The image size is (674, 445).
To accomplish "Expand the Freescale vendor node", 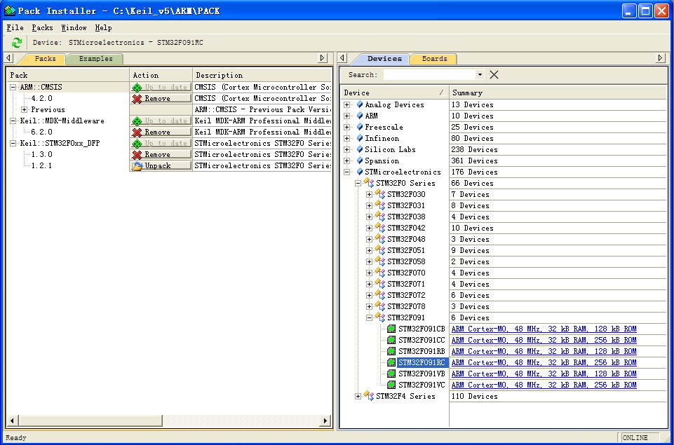I will [x=347, y=127].
